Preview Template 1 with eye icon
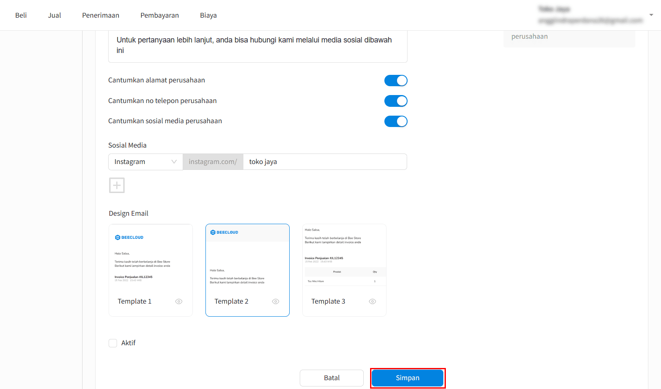This screenshot has height=389, width=661. 179,302
